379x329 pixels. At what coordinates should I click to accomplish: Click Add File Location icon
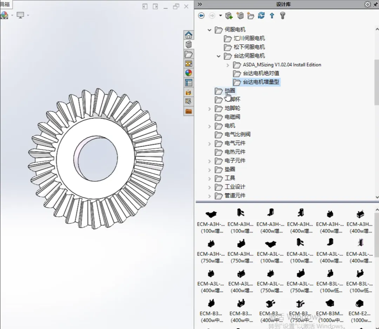pos(240,16)
